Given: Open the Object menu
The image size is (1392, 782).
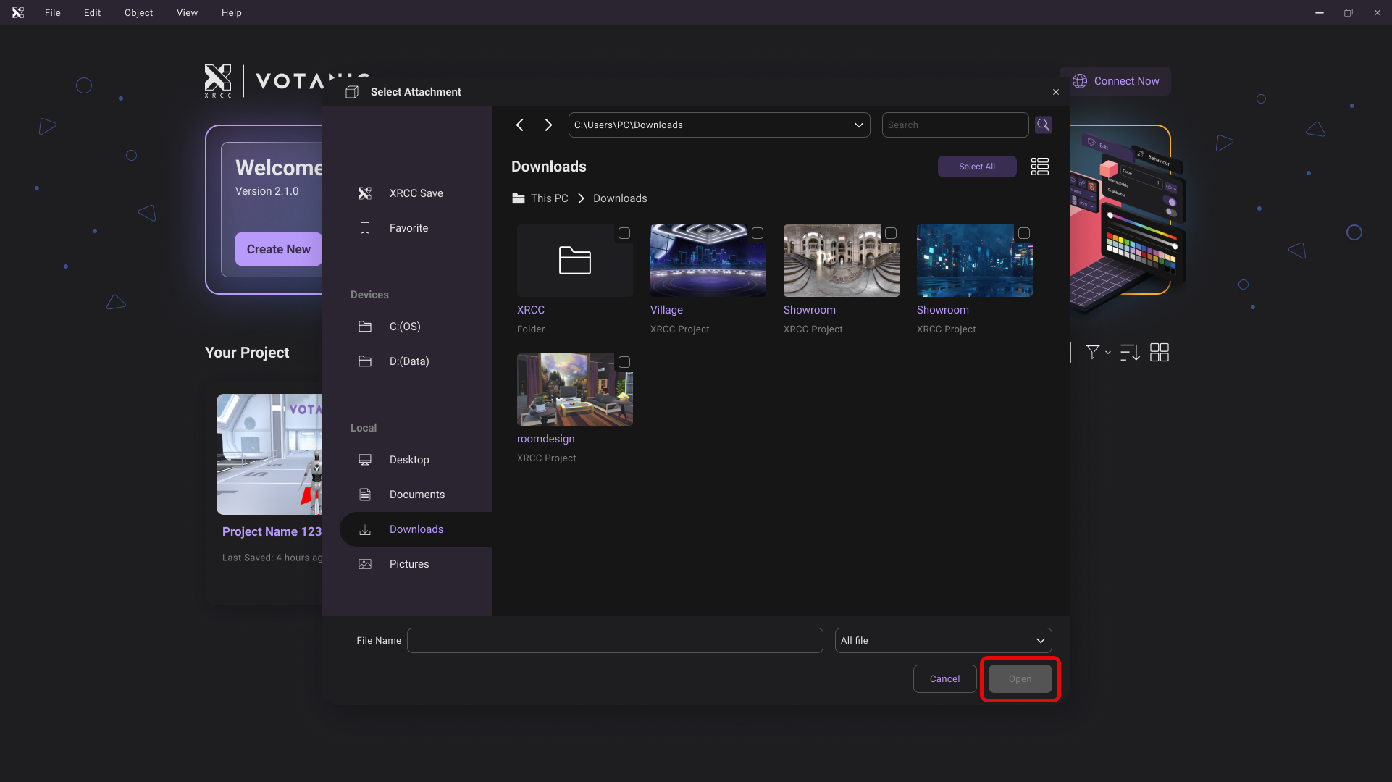Looking at the screenshot, I should (x=138, y=12).
